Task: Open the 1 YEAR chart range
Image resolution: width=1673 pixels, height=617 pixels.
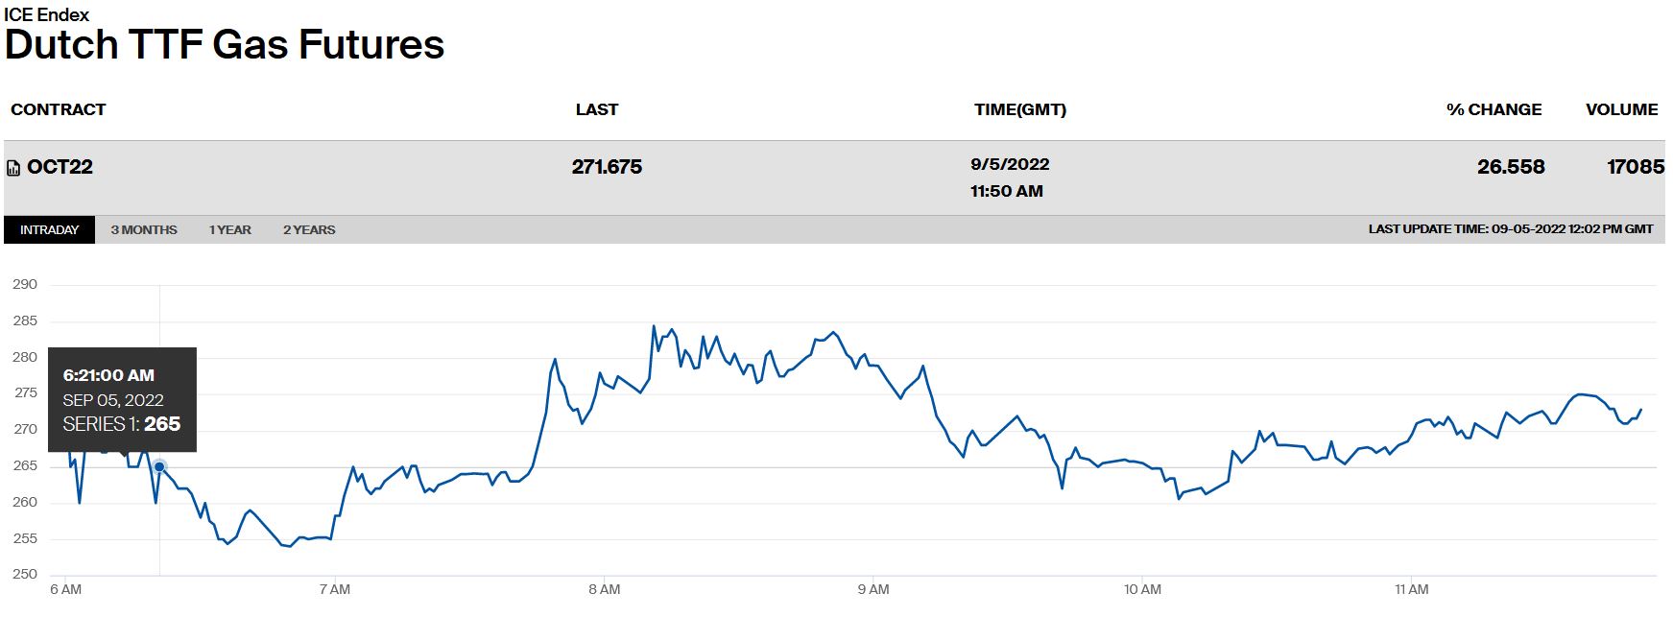Action: (x=230, y=230)
